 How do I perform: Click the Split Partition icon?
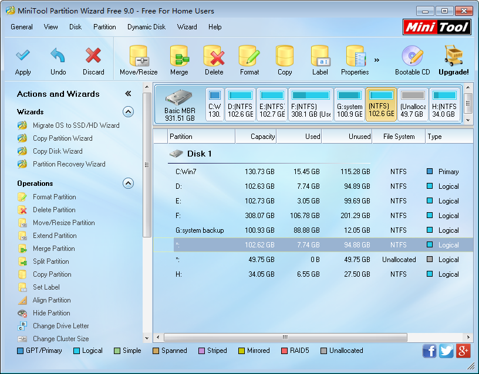[22, 261]
